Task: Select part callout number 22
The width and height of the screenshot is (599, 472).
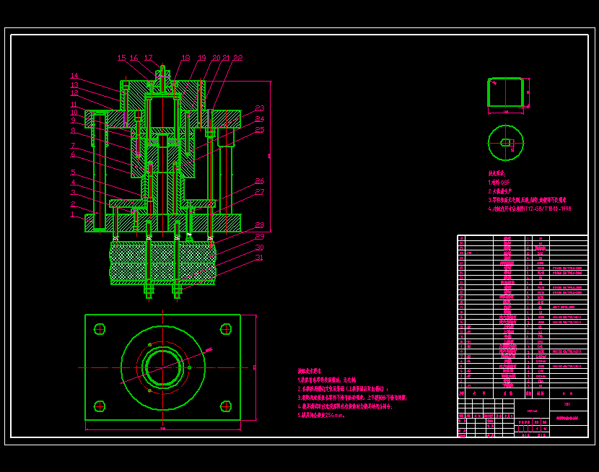Action: coord(238,58)
